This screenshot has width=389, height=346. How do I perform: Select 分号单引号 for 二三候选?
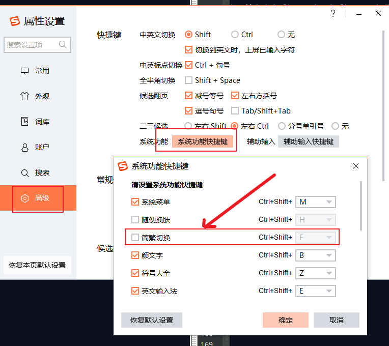[x=282, y=126]
